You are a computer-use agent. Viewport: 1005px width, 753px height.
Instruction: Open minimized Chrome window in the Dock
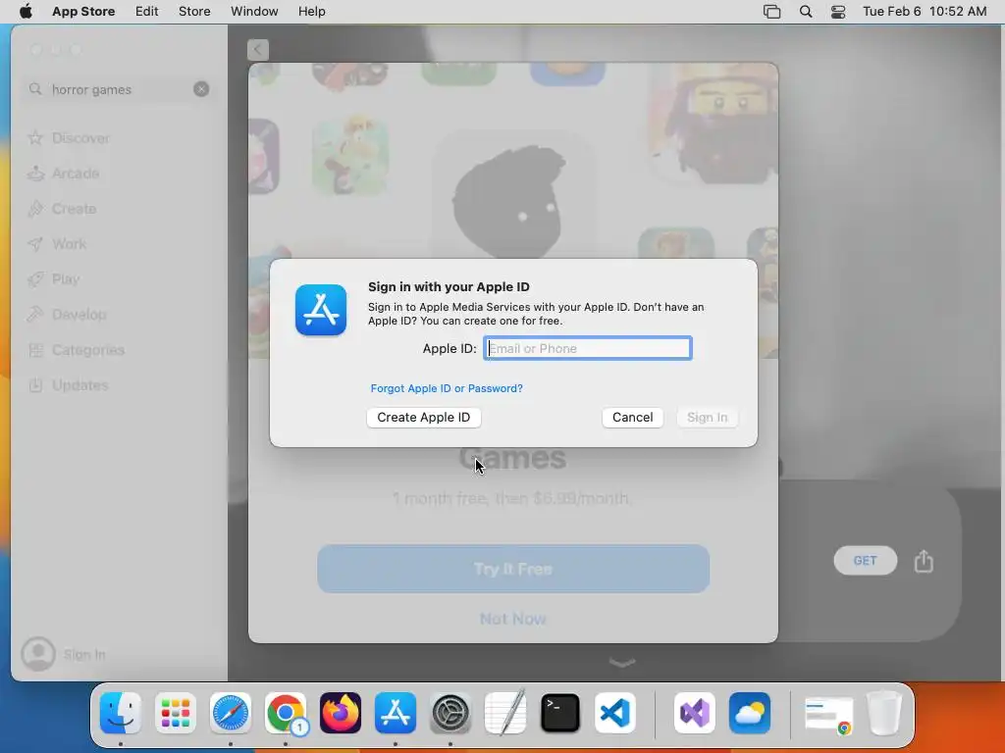click(x=828, y=715)
